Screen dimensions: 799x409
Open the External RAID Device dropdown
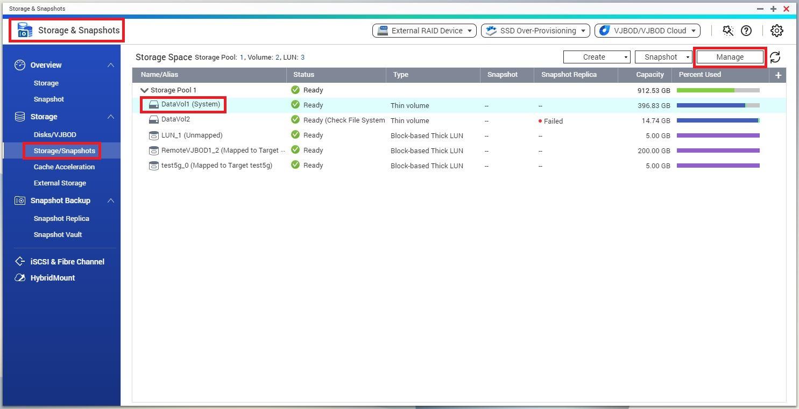[424, 31]
